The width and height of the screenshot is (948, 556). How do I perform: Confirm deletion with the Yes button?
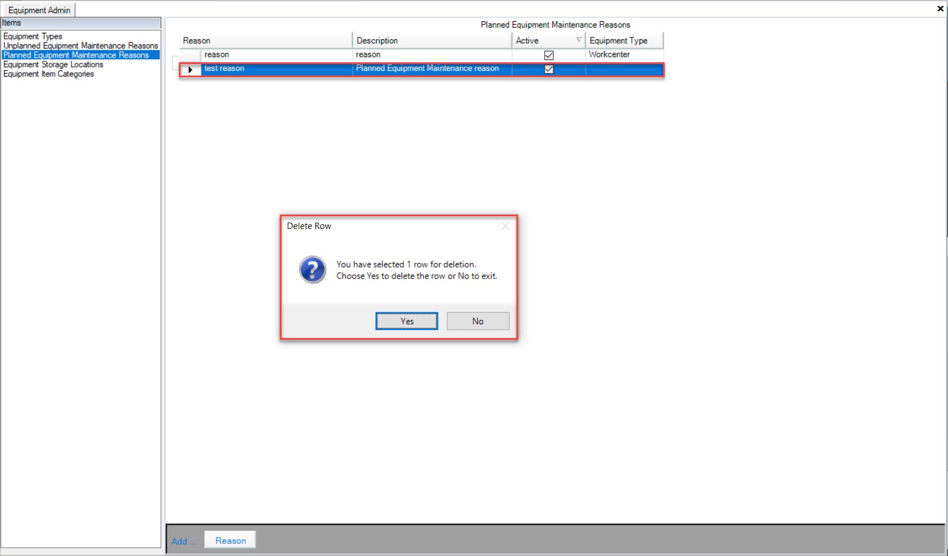pos(407,321)
